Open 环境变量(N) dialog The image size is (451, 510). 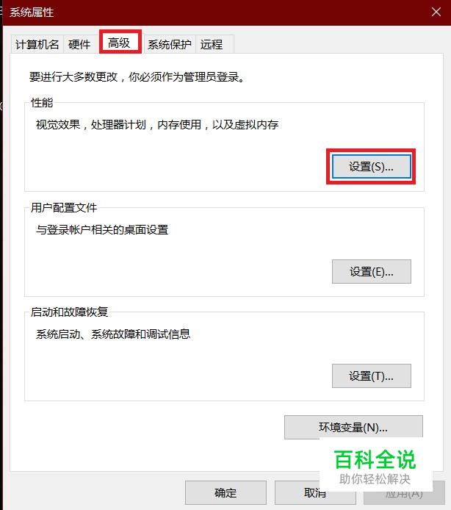(x=353, y=428)
